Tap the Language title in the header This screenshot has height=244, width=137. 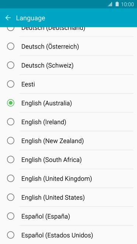coord(31,18)
